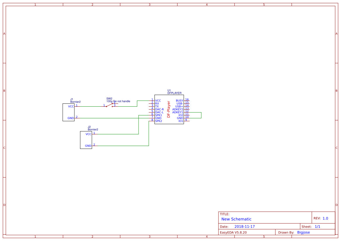Click the switch lever contact at pin 1 of SW2

pyautogui.click(x=106, y=106)
